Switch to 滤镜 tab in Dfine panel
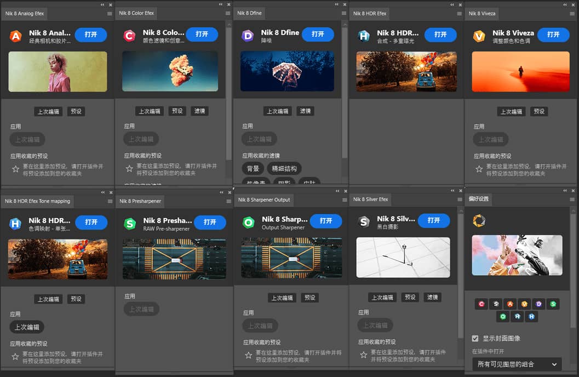Viewport: 579px width, 377px height. click(305, 111)
